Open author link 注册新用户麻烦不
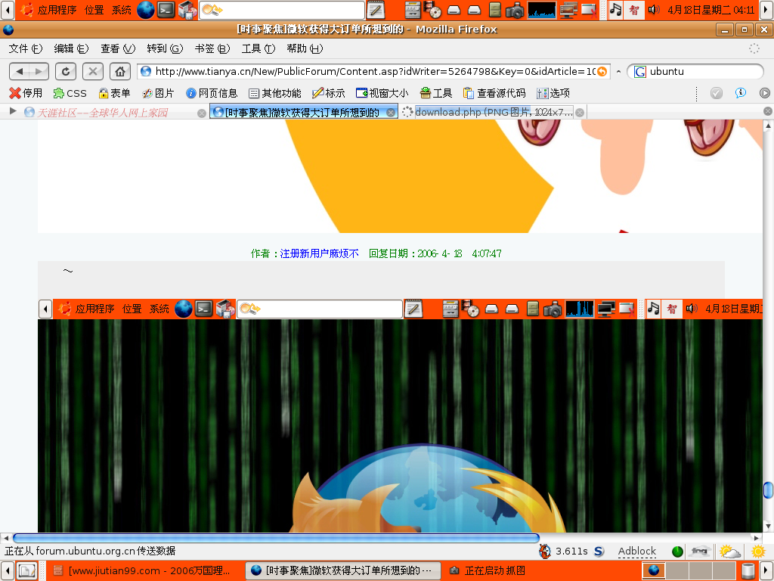This screenshot has height=581, width=774. coord(320,253)
